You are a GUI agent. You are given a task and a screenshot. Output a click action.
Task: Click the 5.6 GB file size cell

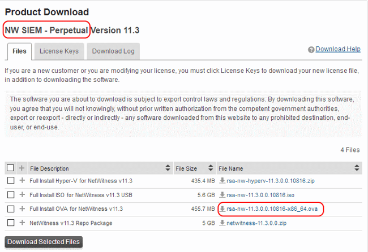(x=206, y=195)
